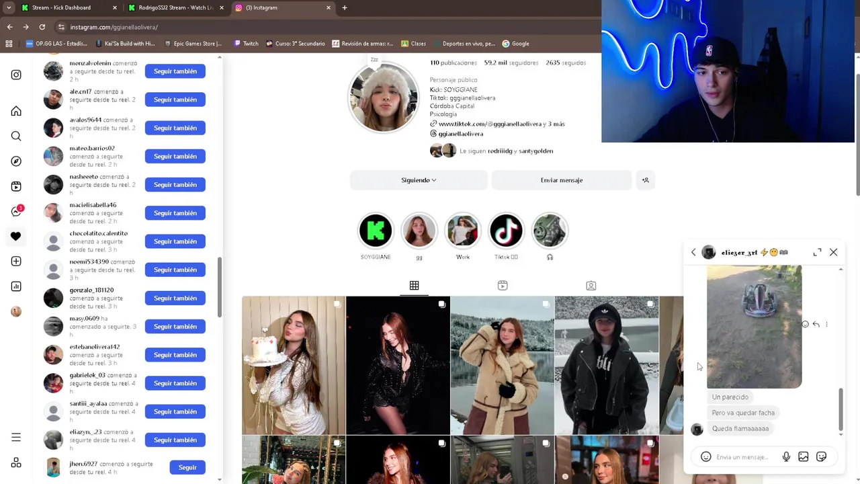
Task: Open more options dots beside kart photo
Action: 826,324
